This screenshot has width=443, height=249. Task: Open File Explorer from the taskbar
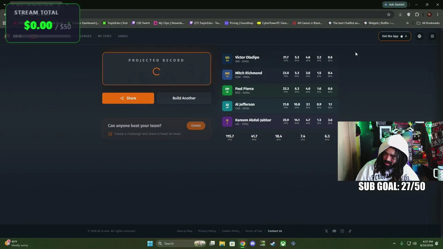(x=222, y=243)
